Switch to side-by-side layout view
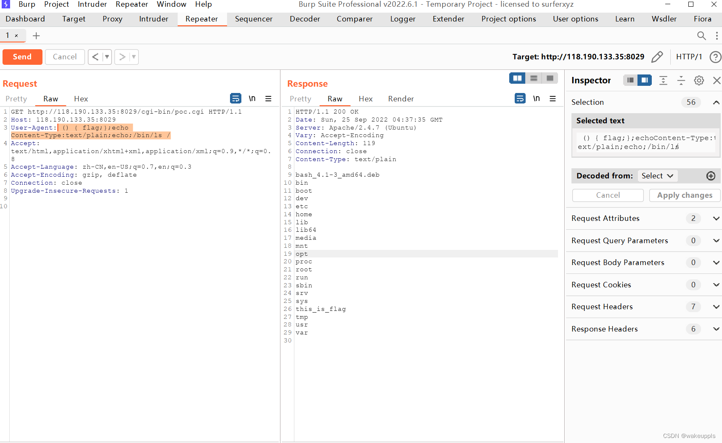This screenshot has width=722, height=443. tap(517, 78)
